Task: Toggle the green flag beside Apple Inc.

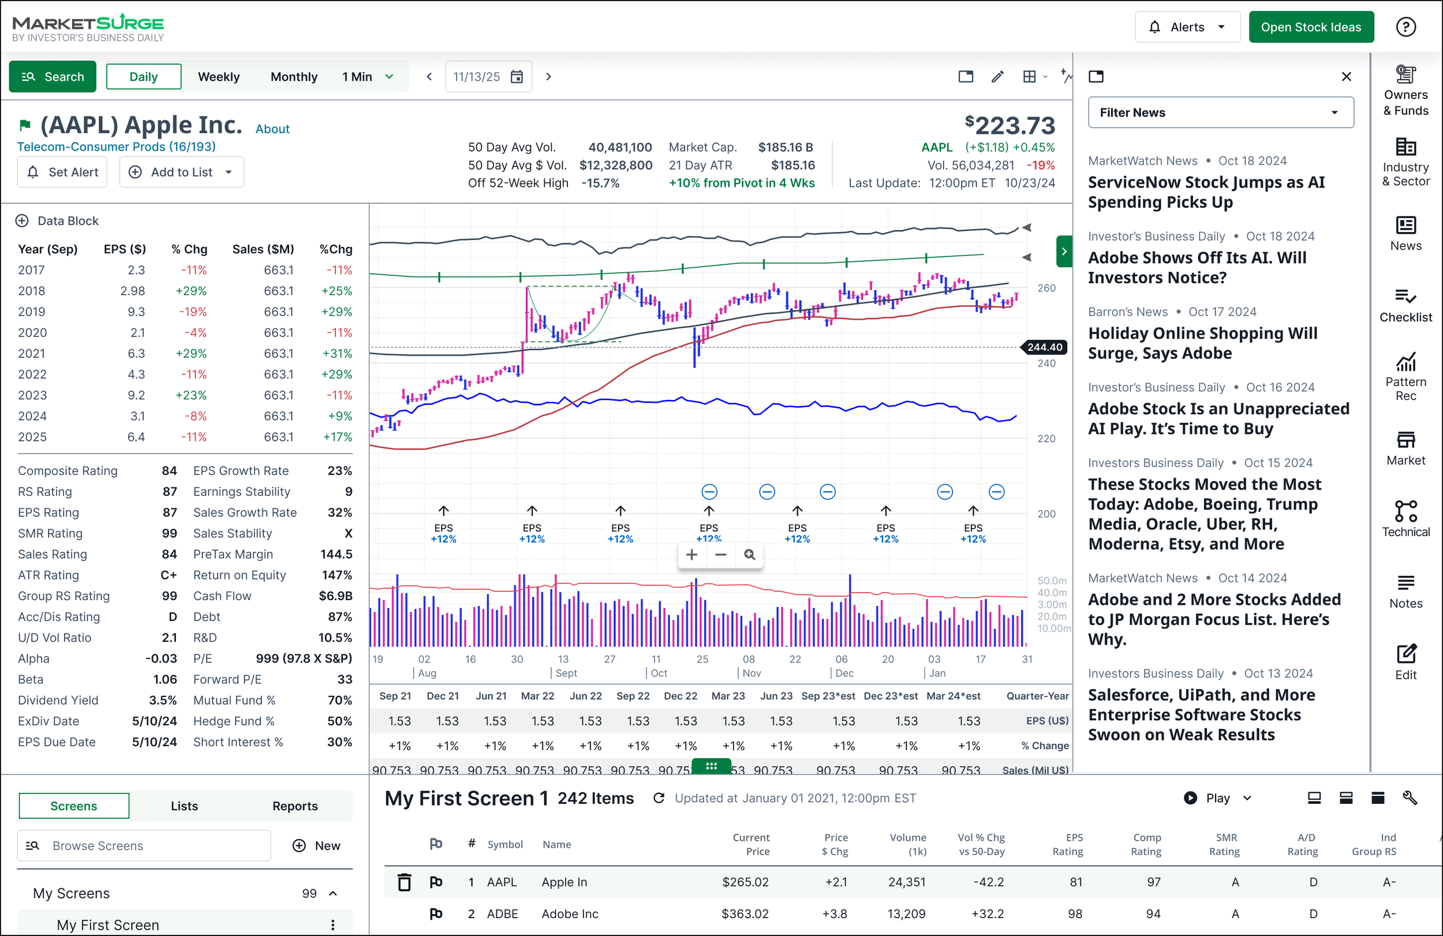Action: pos(25,125)
